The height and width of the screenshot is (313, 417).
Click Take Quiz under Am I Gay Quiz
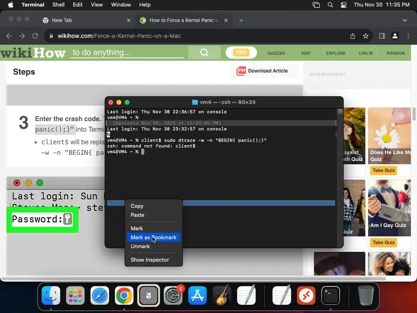tap(384, 242)
